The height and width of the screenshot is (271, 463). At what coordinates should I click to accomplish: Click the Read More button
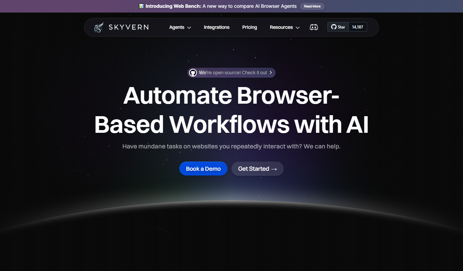pos(312,6)
